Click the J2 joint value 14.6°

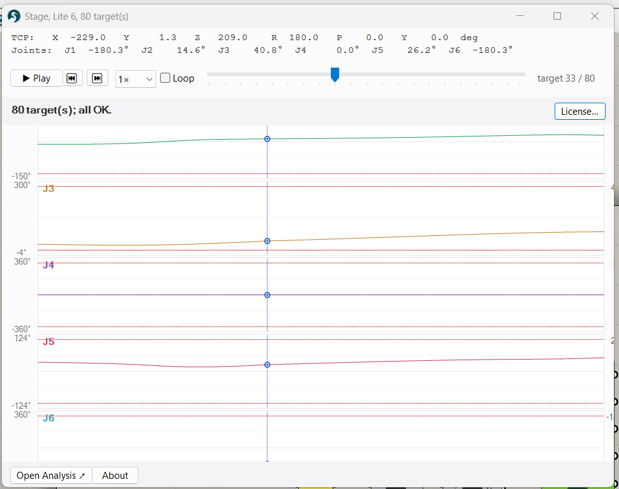point(191,50)
